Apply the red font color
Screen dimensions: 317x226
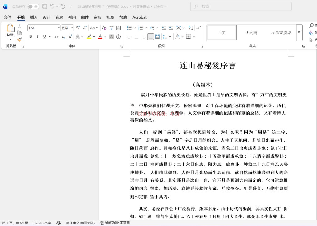[x=100, y=37]
